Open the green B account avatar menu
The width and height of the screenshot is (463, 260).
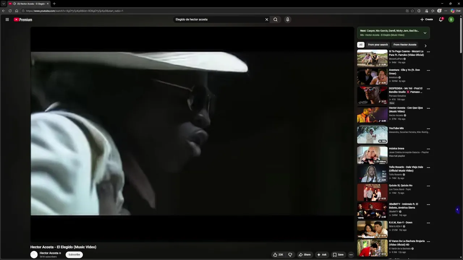coord(451,19)
